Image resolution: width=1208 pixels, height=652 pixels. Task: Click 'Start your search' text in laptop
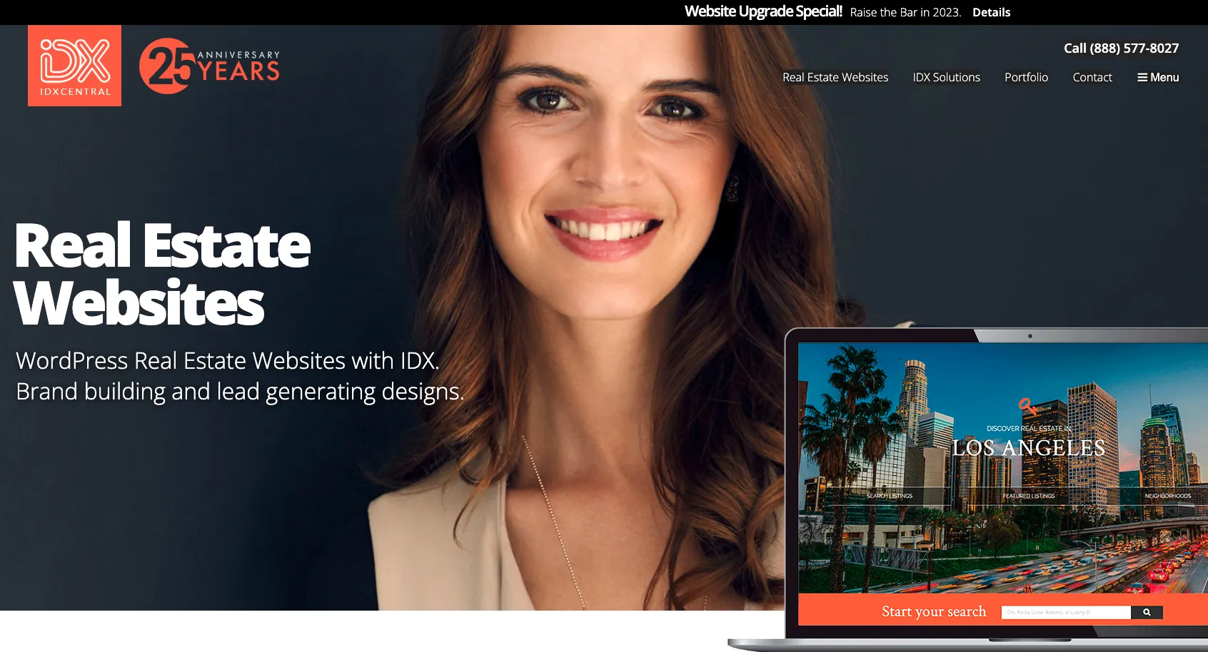[934, 611]
